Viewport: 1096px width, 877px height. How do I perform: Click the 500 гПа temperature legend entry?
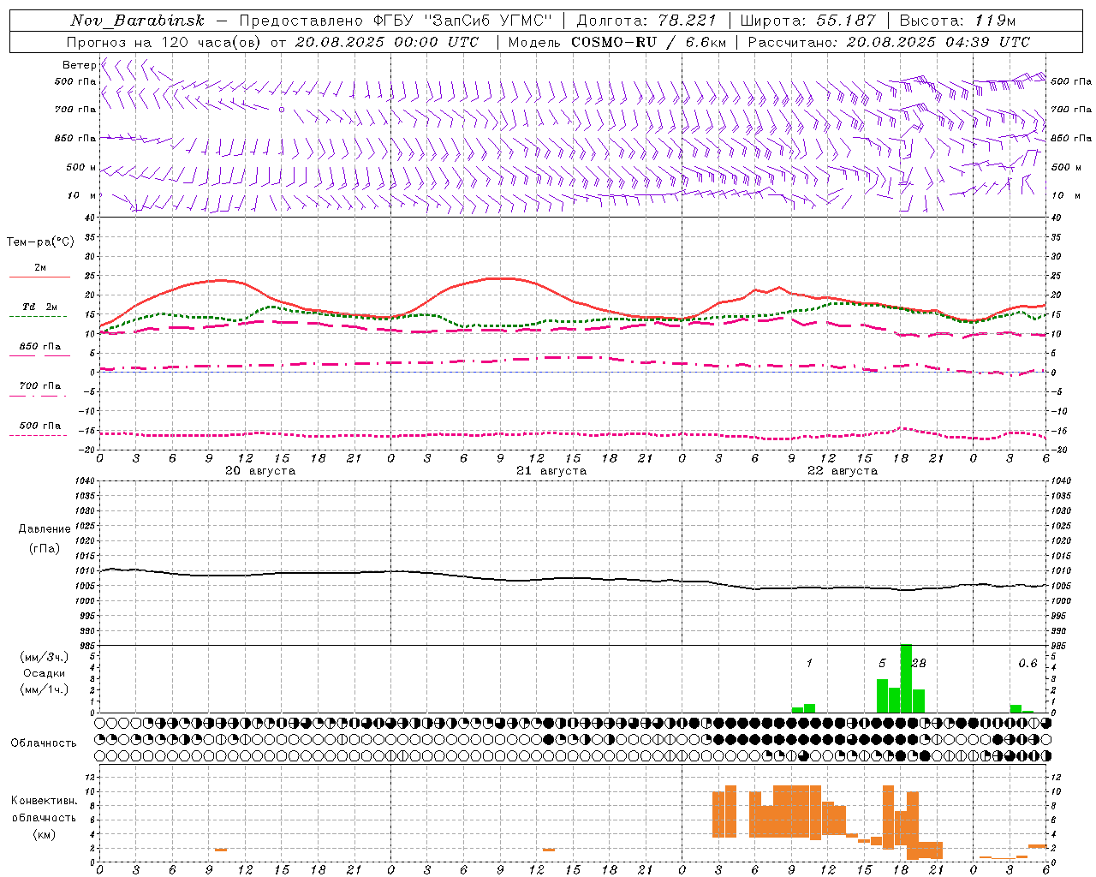click(x=40, y=426)
